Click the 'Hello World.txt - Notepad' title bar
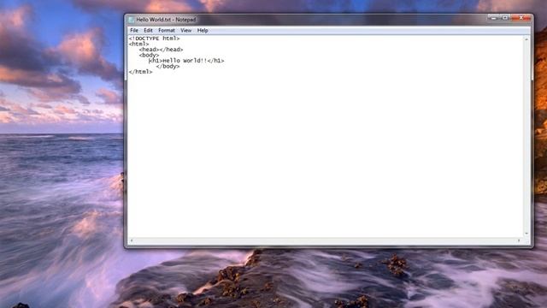 click(166, 20)
